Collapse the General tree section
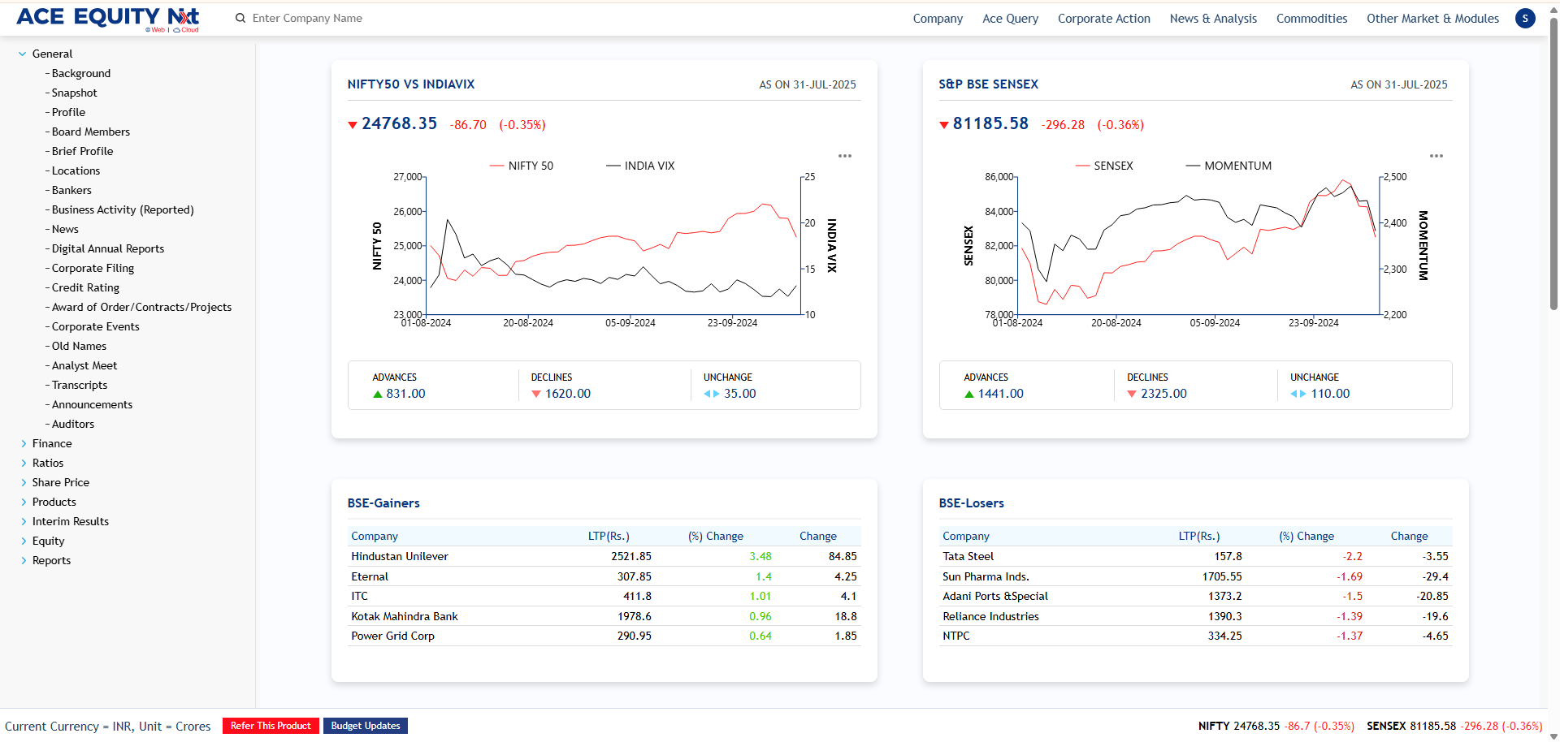This screenshot has width=1560, height=742. [23, 54]
